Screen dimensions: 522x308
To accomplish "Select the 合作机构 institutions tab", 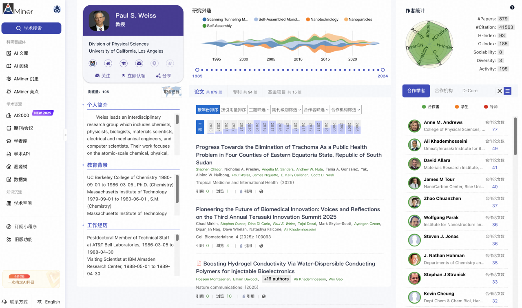I will tap(444, 91).
